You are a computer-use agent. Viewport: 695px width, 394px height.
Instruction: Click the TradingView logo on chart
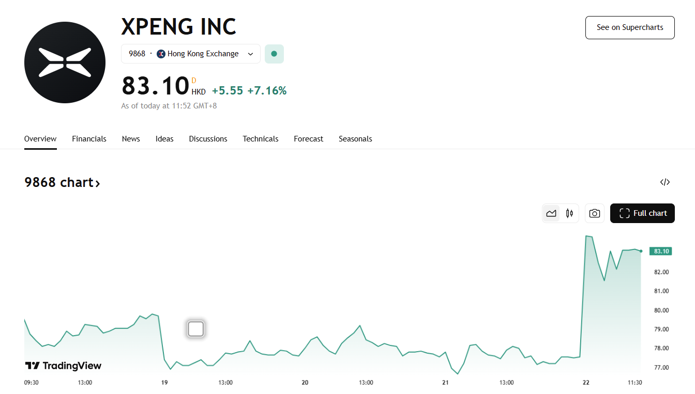(63, 366)
